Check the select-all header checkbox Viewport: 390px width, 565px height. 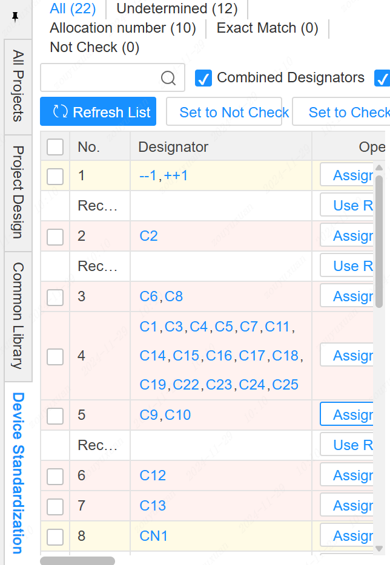pyautogui.click(x=55, y=147)
